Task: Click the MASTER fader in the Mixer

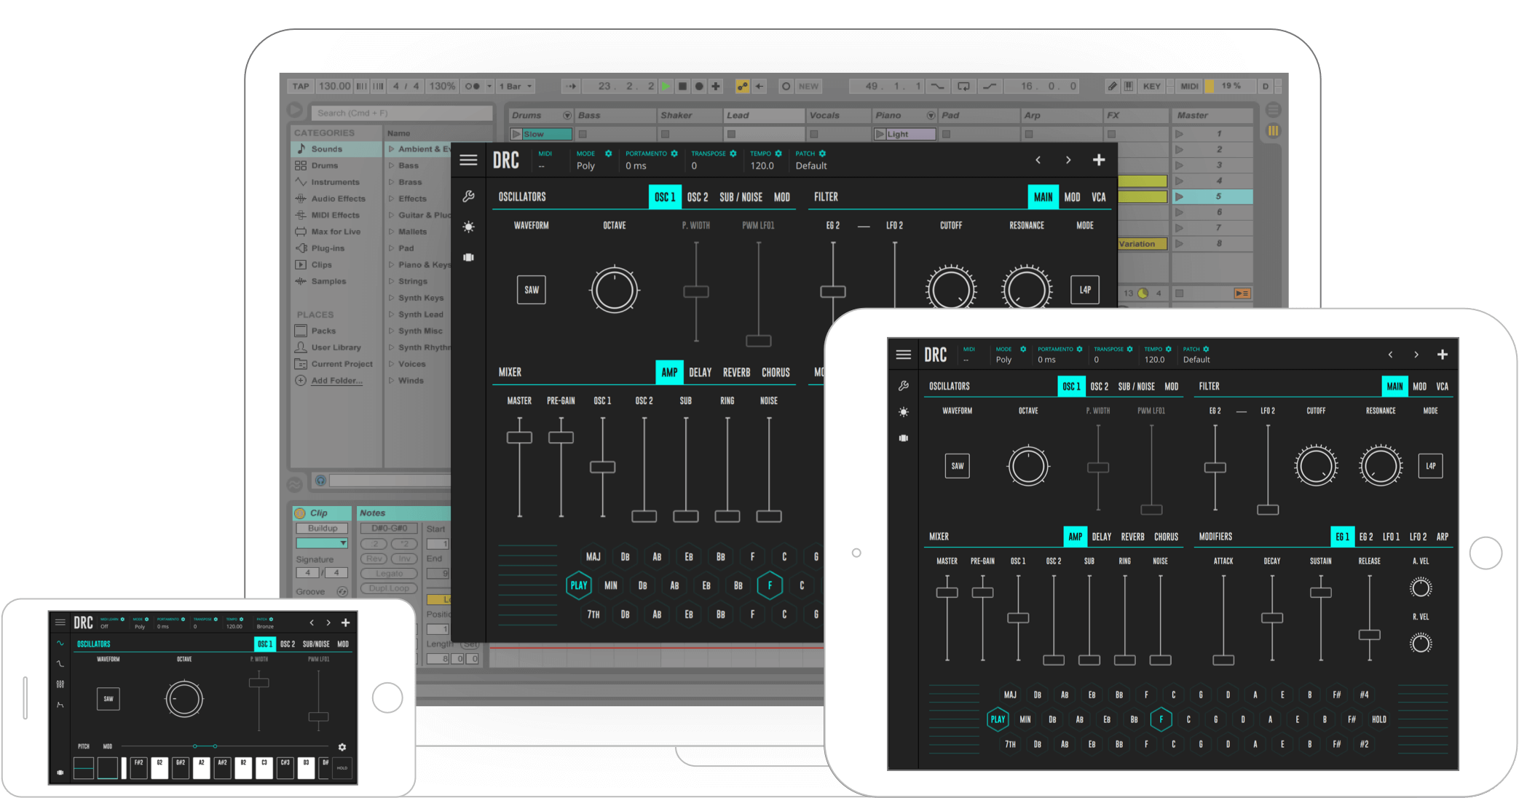Action: point(518,437)
